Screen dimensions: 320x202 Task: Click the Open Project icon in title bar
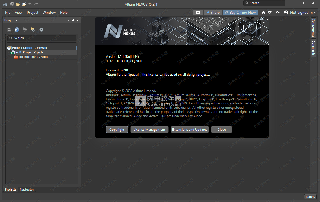(24, 4)
